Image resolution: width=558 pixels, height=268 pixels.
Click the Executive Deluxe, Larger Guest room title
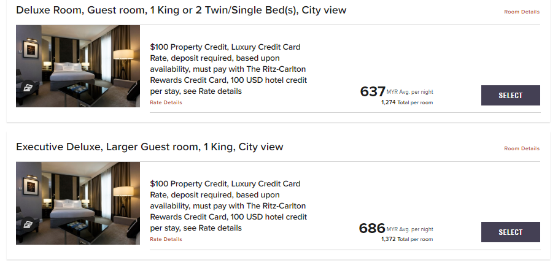[x=150, y=147]
